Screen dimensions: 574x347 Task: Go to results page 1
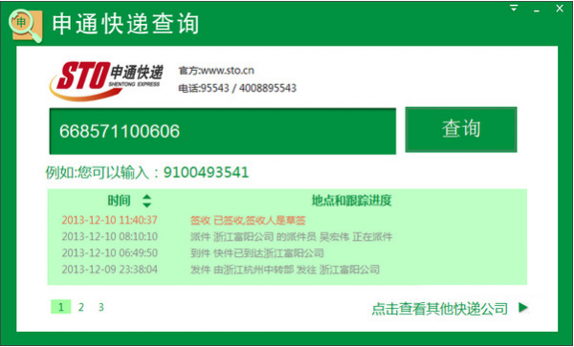61,307
